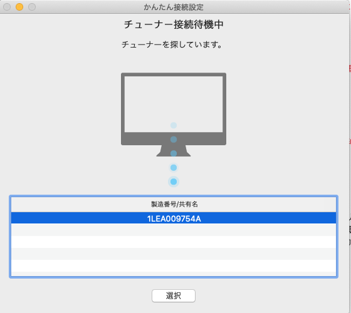Screen dimensions: 351x313
Task: Click the 選択 button
Action: [174, 295]
